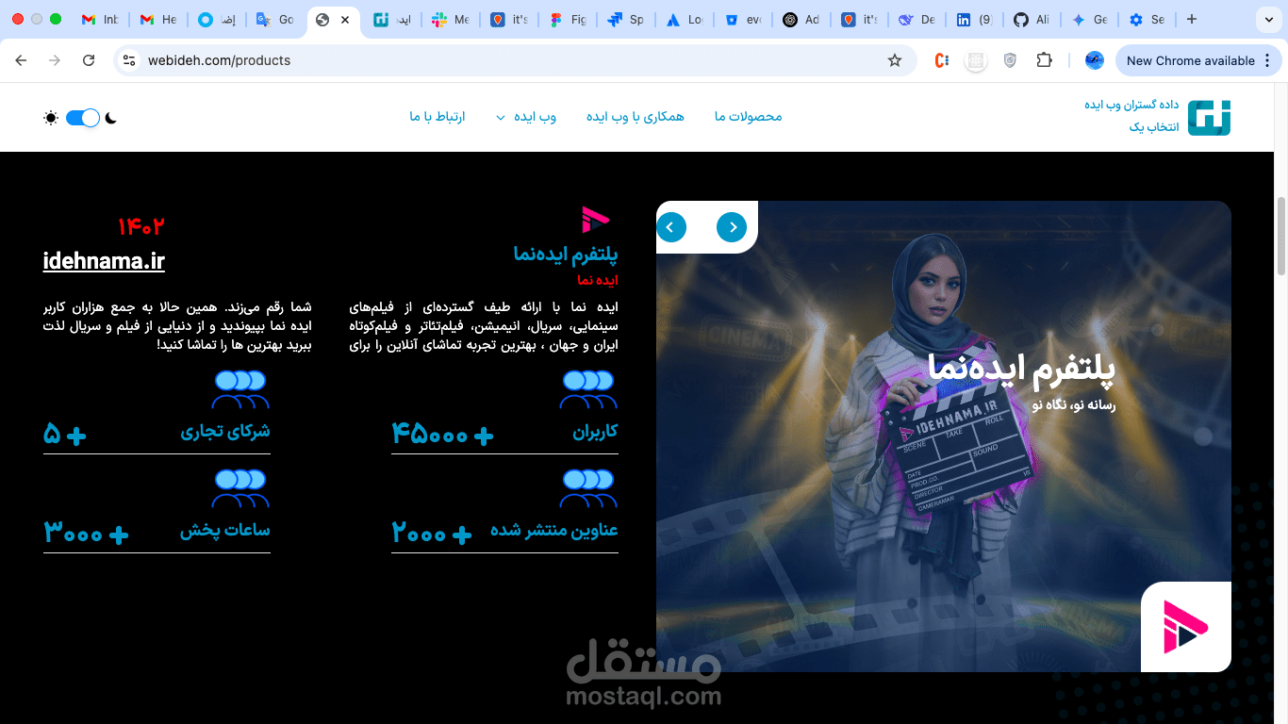This screenshot has width=1288, height=724.
Task: Click the پلتفرم ایده‌نما blue heading
Action: [566, 254]
